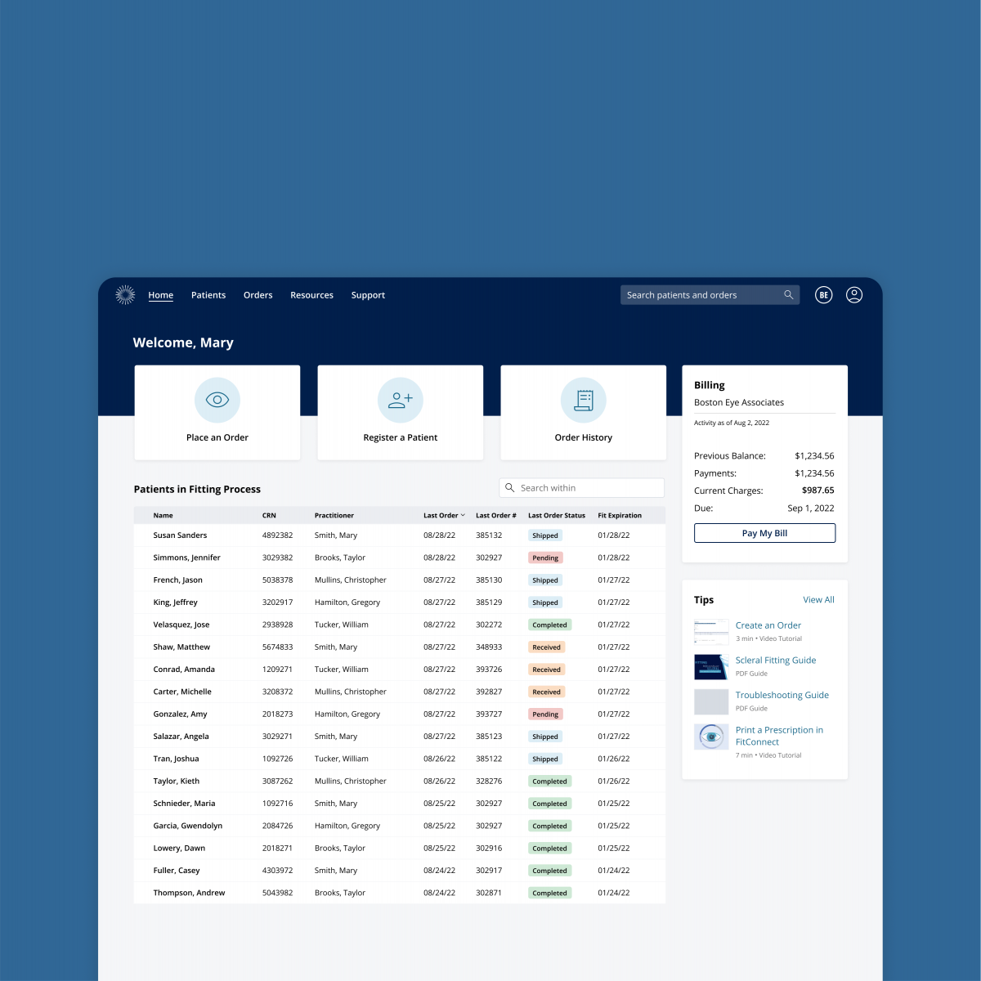Image resolution: width=981 pixels, height=981 pixels.
Task: Click the Register a Patient person icon
Action: tap(400, 400)
